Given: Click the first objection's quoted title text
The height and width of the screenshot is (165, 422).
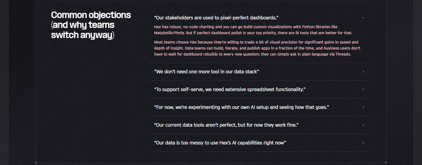Looking at the screenshot, I should [x=216, y=17].
